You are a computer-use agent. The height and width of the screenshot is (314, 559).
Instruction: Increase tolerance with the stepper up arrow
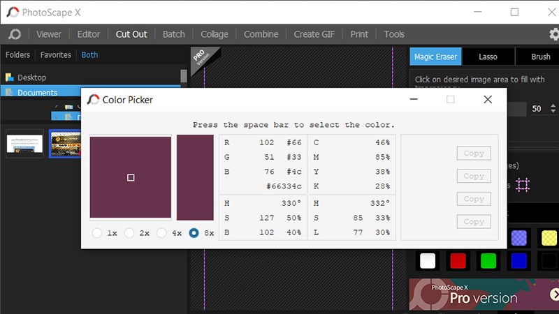[553, 106]
